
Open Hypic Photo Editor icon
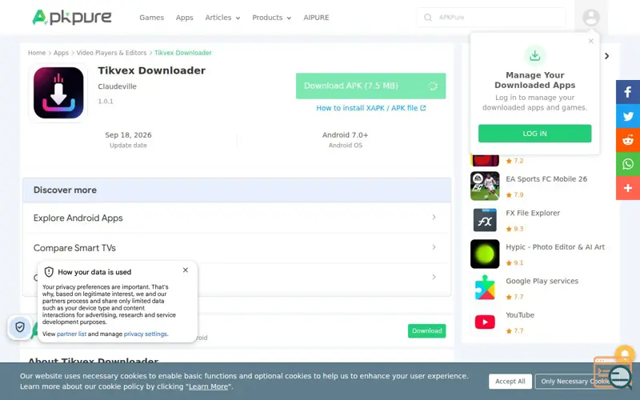coord(485,254)
